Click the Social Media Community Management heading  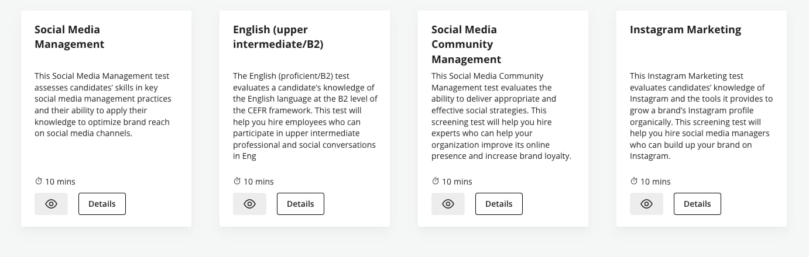point(466,44)
